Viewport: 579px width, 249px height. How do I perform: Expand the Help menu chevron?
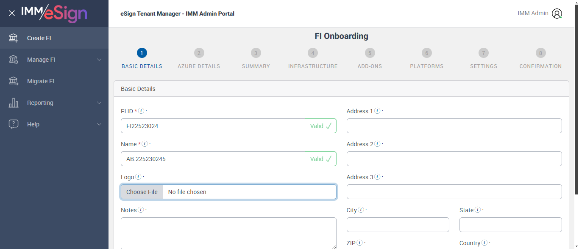pyautogui.click(x=99, y=124)
